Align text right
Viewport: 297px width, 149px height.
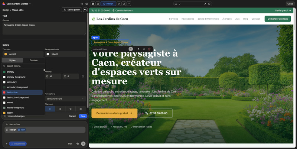pos(70,109)
